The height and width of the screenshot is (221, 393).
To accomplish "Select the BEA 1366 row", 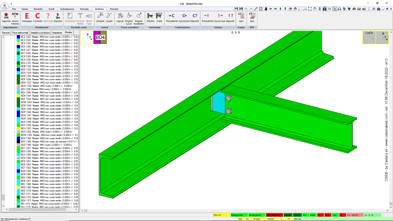I will pyautogui.click(x=47, y=178).
